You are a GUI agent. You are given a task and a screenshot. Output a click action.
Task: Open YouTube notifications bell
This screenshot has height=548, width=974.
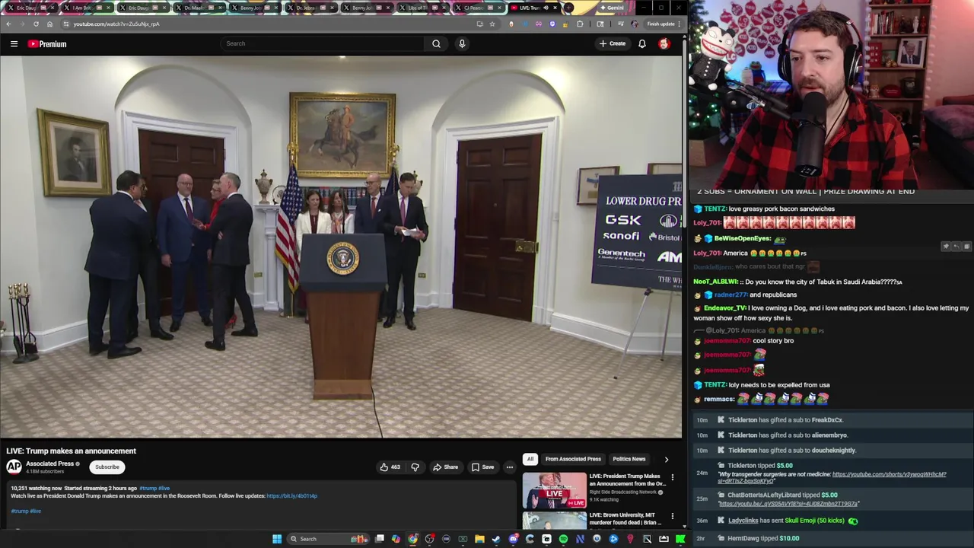point(641,43)
